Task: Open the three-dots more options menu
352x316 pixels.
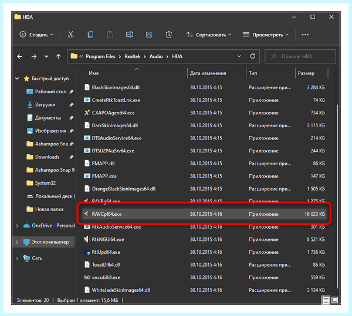Action: (x=305, y=35)
